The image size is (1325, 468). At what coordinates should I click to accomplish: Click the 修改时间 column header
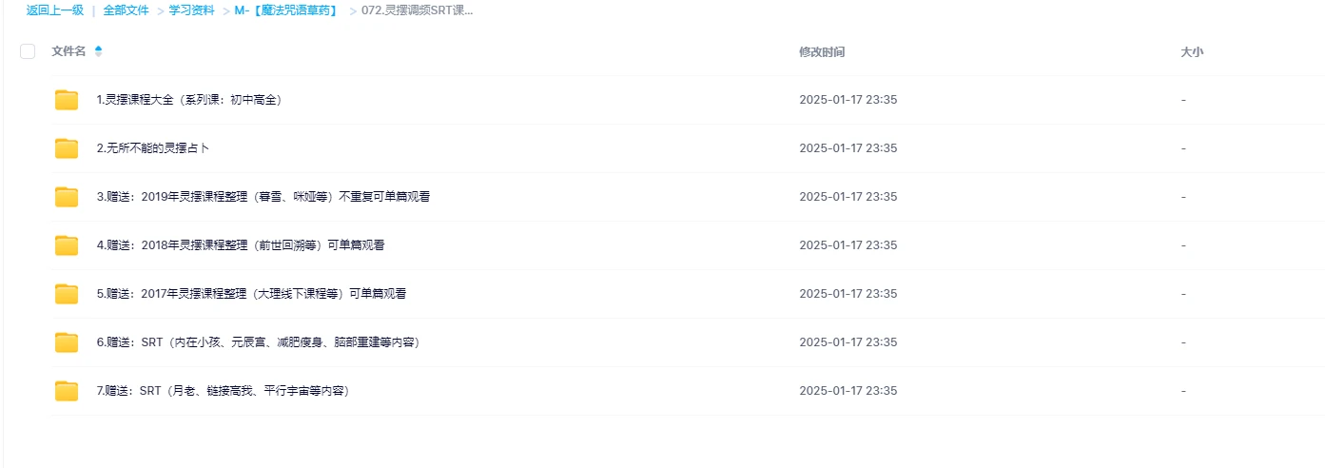tap(822, 52)
